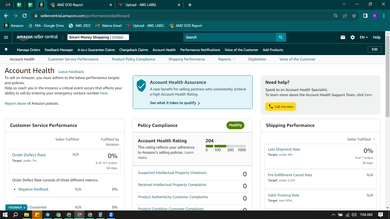The image size is (390, 219).
Task: Open the messages envelope icon
Action: click(x=343, y=37)
